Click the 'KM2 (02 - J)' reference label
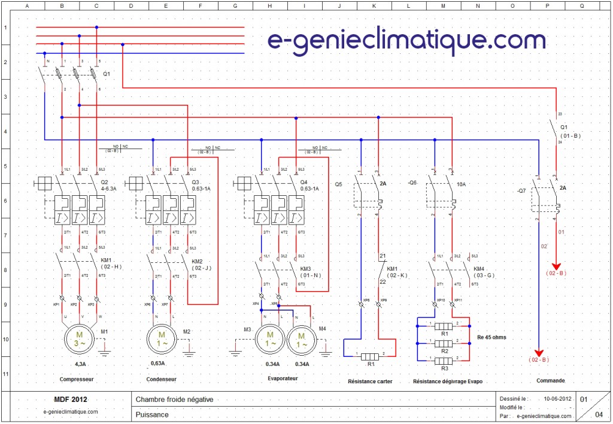This screenshot has width=613, height=424. 201,265
